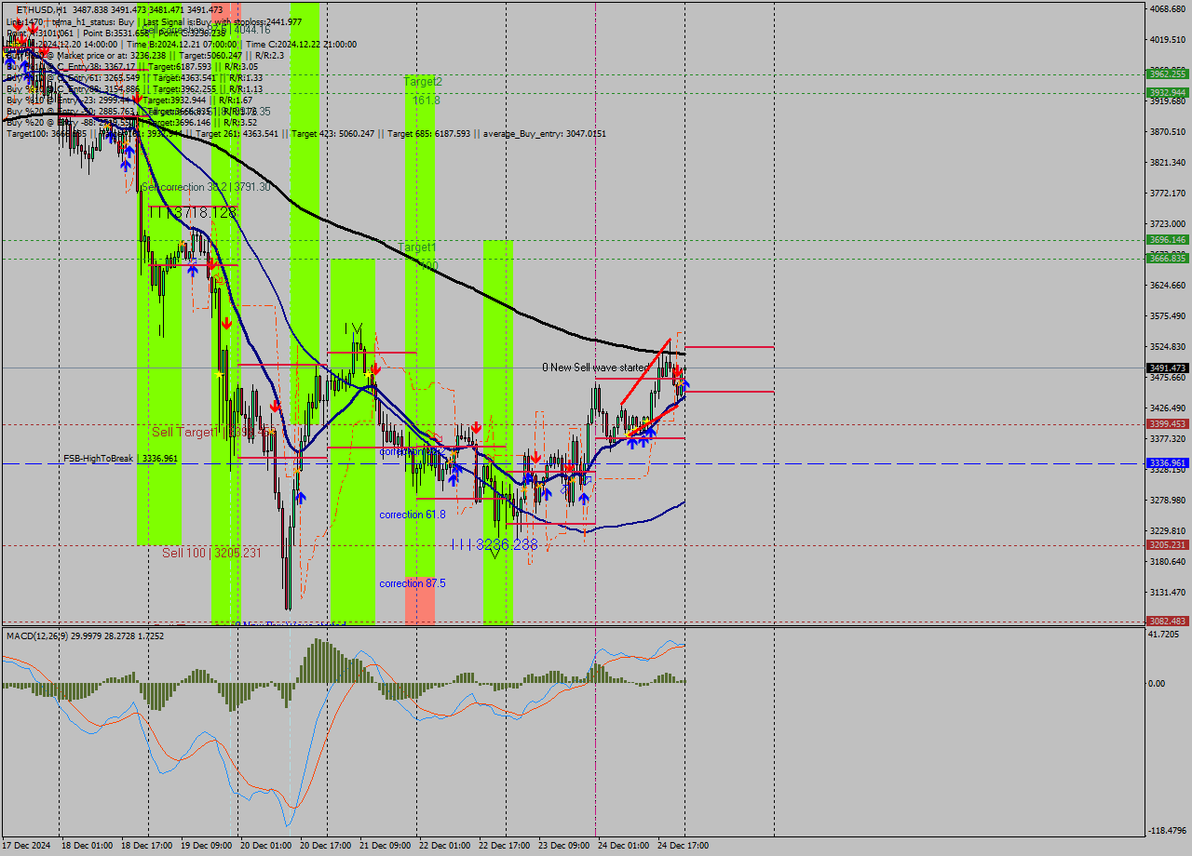Click price scale value 3575.490
The width and height of the screenshot is (1192, 856).
pos(1167,316)
